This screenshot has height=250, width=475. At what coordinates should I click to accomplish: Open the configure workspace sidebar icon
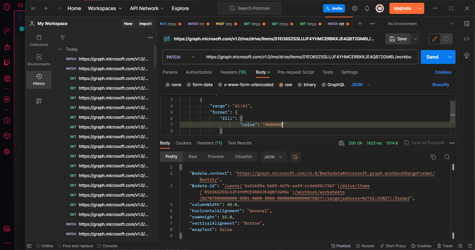pos(39,101)
